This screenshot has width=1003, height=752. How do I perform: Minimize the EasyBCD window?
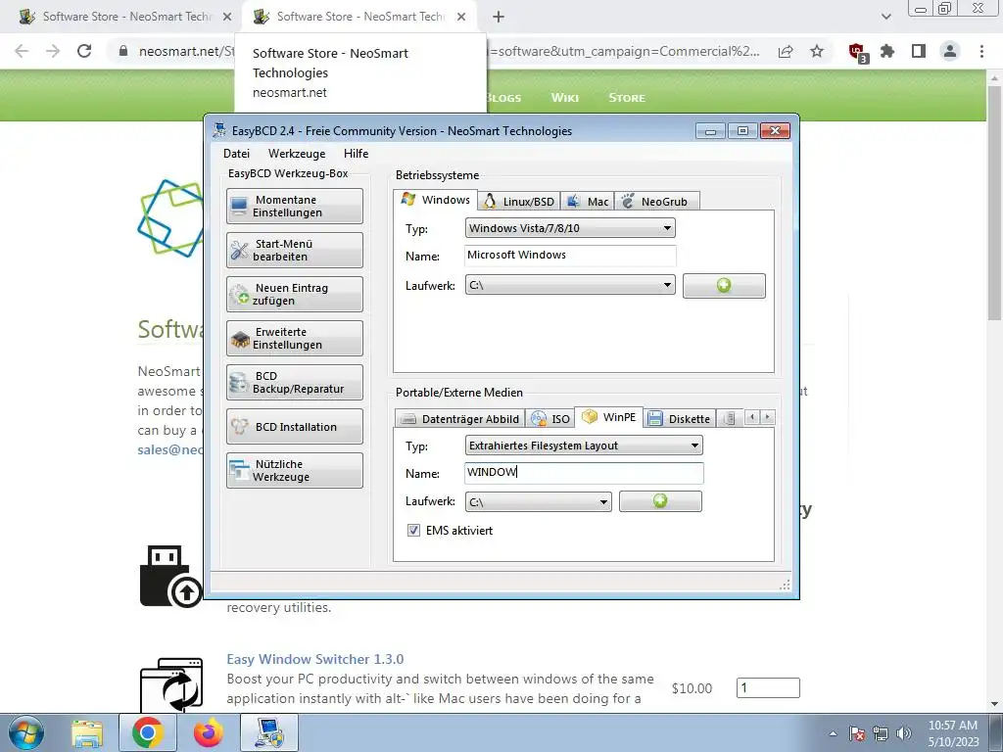(710, 131)
